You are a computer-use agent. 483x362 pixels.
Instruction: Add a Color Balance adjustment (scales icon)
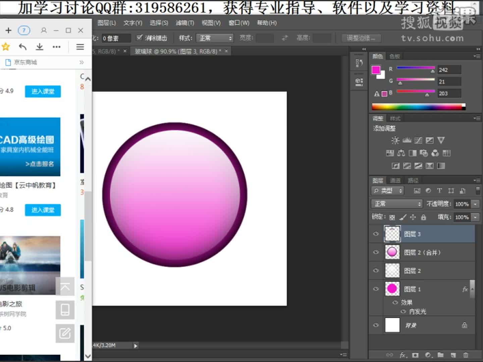401,153
